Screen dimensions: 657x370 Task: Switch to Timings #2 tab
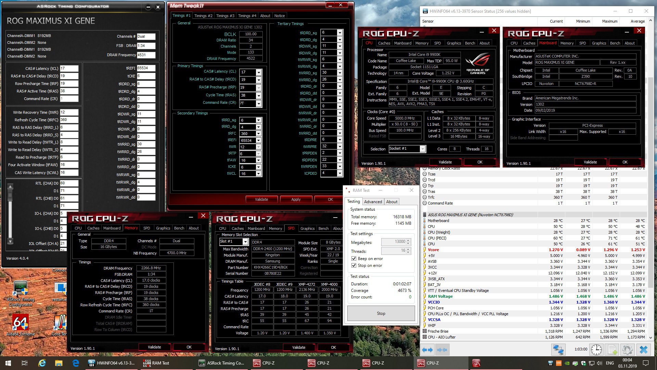click(203, 16)
